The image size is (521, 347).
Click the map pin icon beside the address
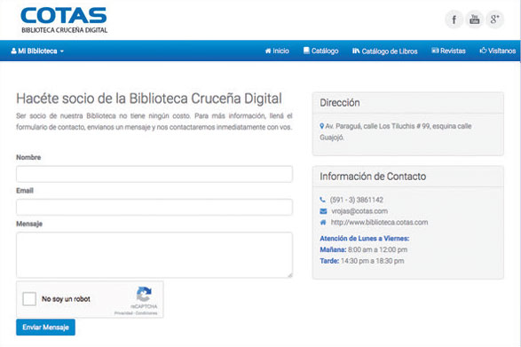coord(321,126)
